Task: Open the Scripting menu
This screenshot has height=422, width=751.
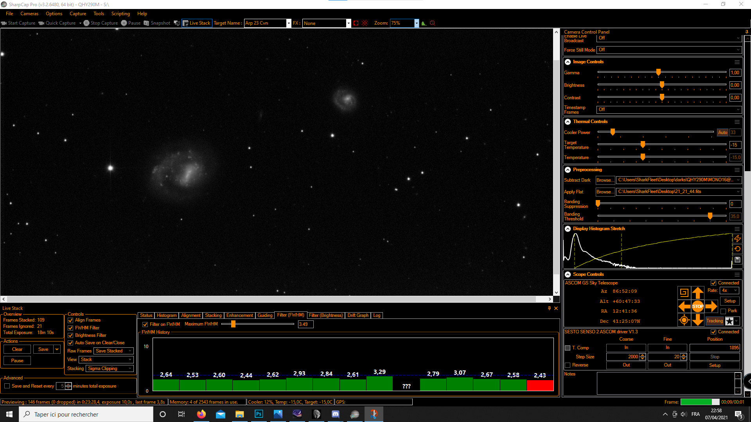Action: coord(120,14)
